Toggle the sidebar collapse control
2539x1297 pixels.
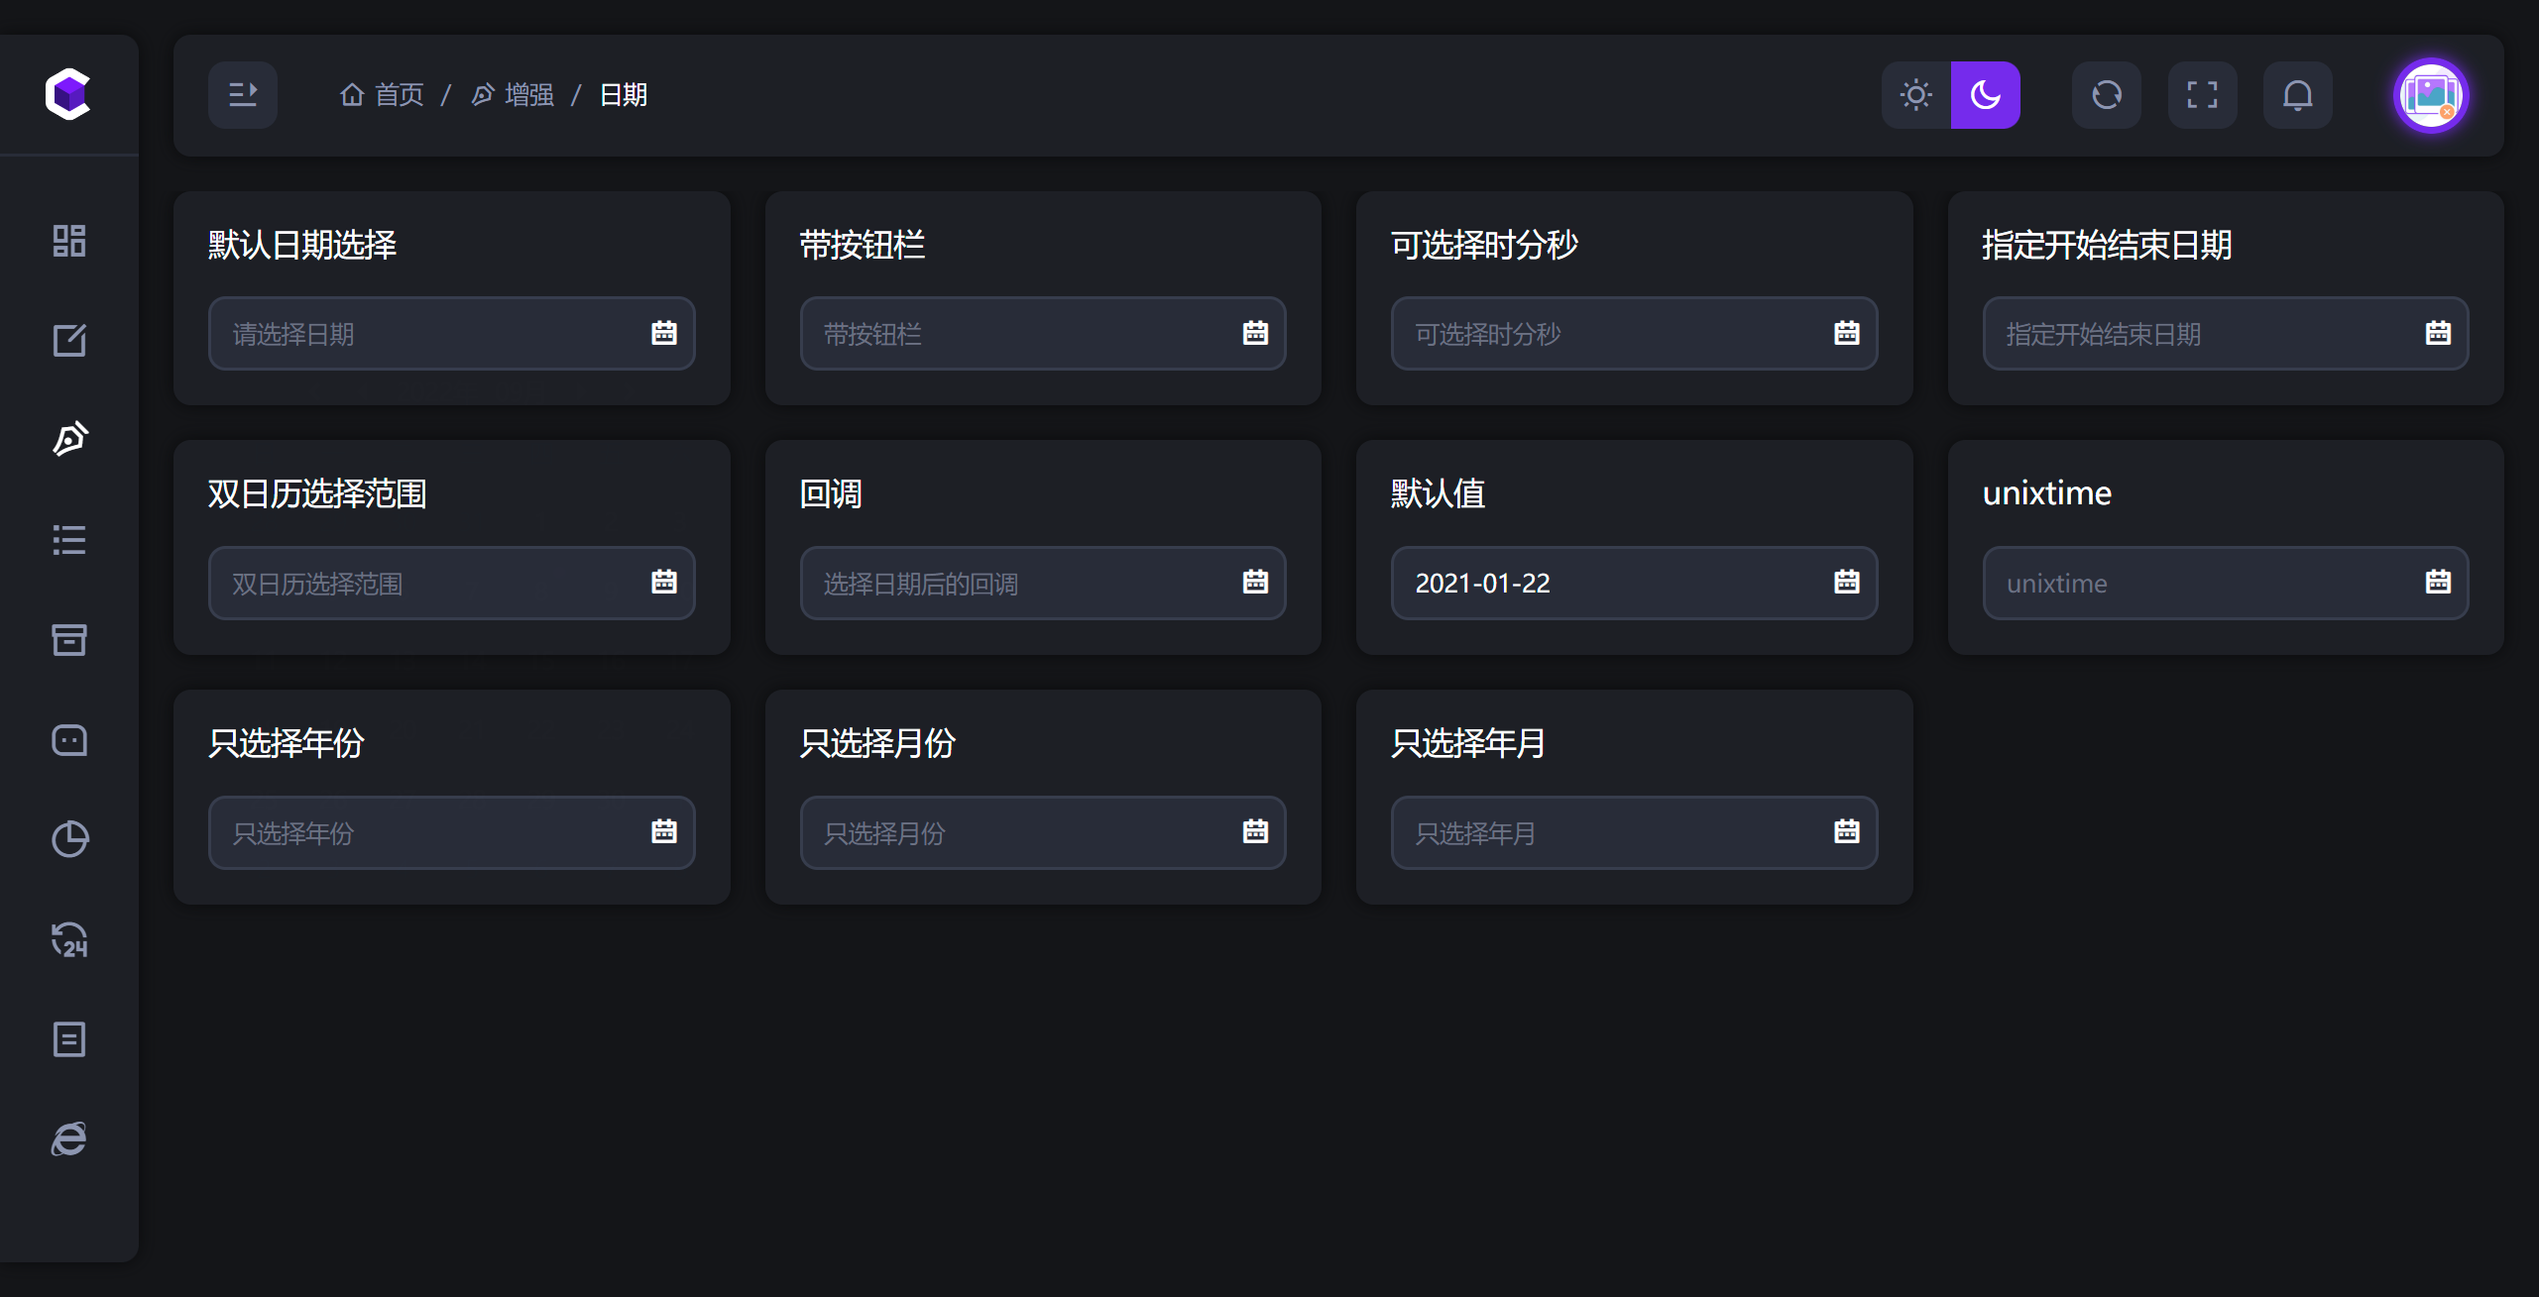pyautogui.click(x=242, y=94)
